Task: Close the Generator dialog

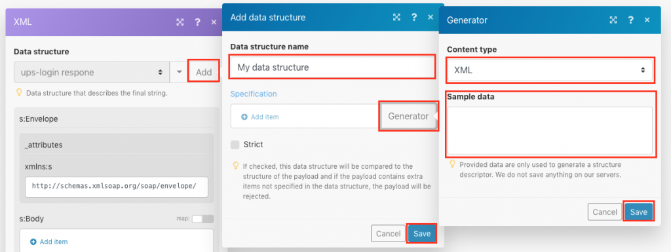Action: [647, 20]
